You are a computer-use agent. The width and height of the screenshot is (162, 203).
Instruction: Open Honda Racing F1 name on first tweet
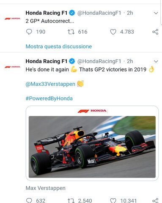pos(47,13)
